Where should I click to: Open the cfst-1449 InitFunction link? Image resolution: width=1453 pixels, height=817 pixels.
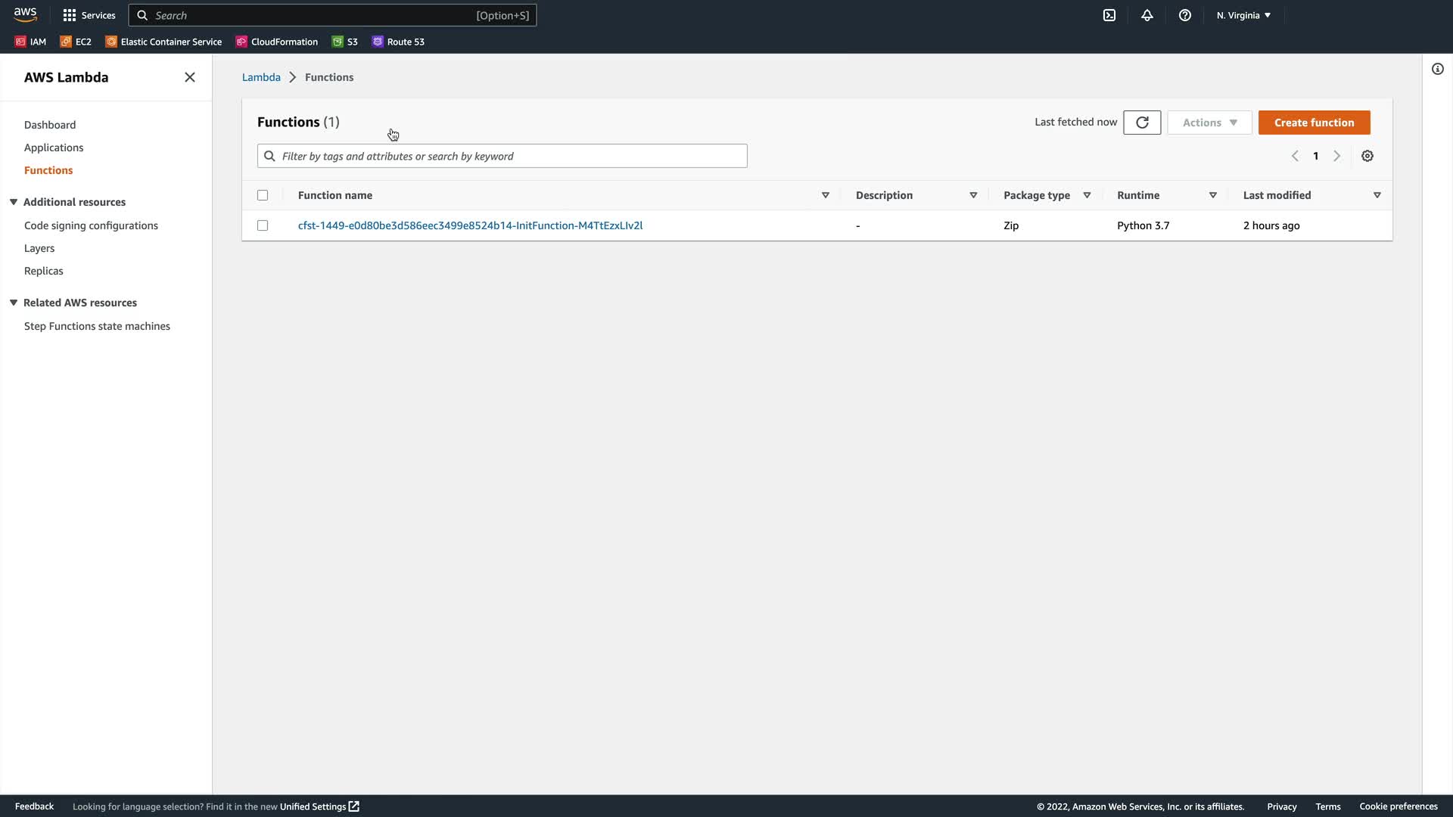tap(470, 225)
